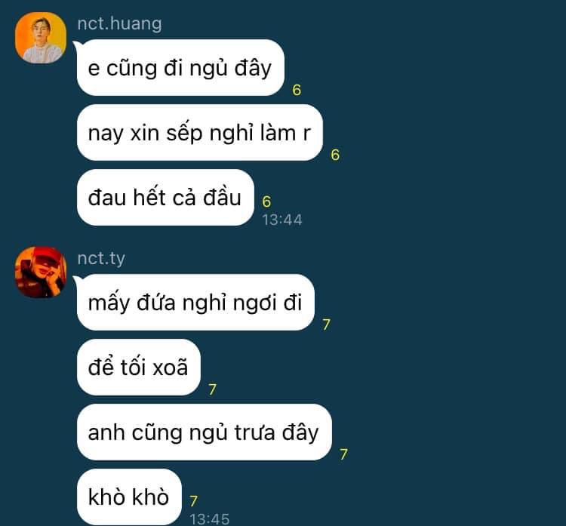
Task: Open nct.huang's profile avatar
Action: point(41,38)
